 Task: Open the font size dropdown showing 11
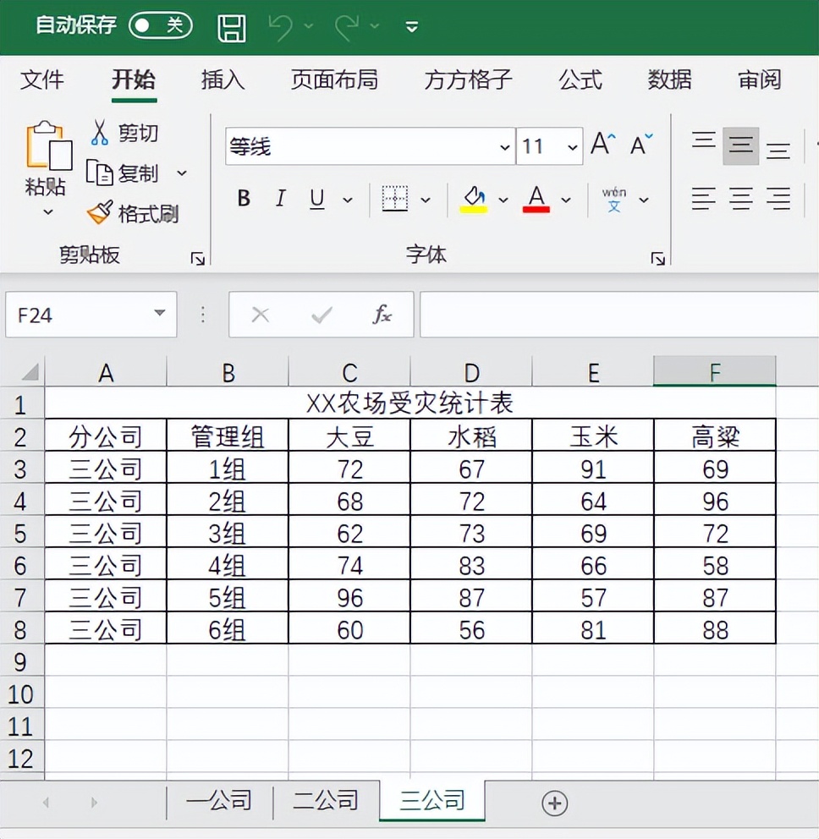[x=573, y=145]
